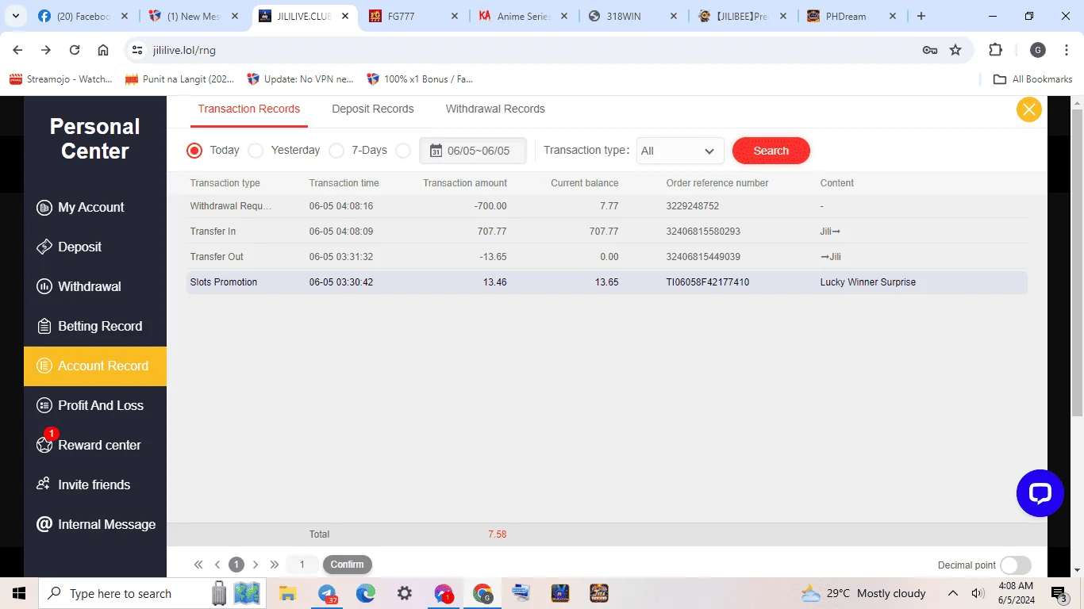This screenshot has width=1084, height=609.
Task: Open the tab search dropdown arrow
Action: click(x=17, y=16)
